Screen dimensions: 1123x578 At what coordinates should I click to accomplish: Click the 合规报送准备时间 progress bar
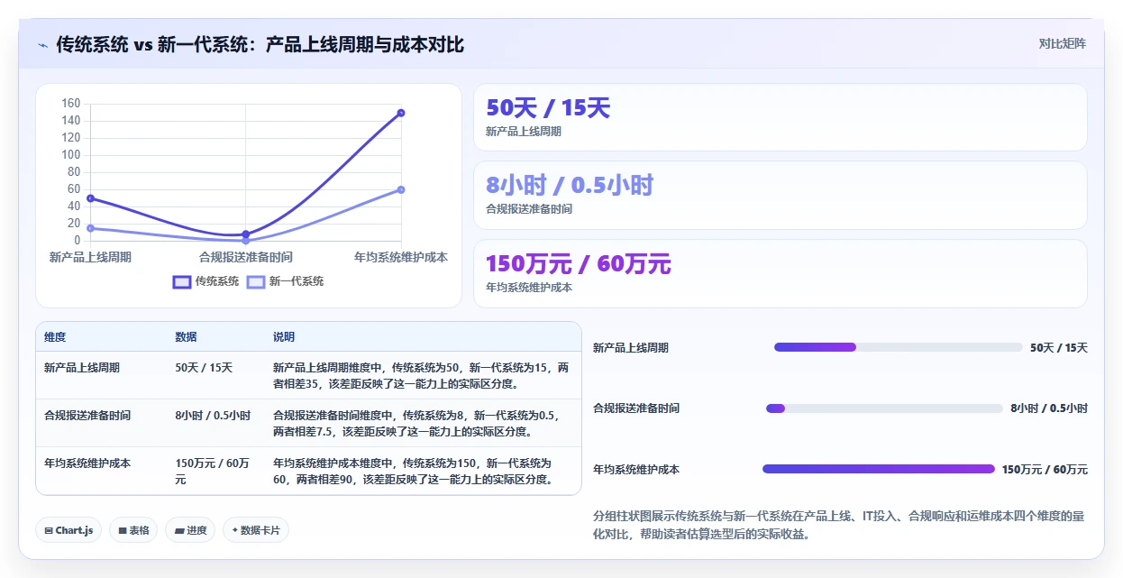tap(884, 408)
